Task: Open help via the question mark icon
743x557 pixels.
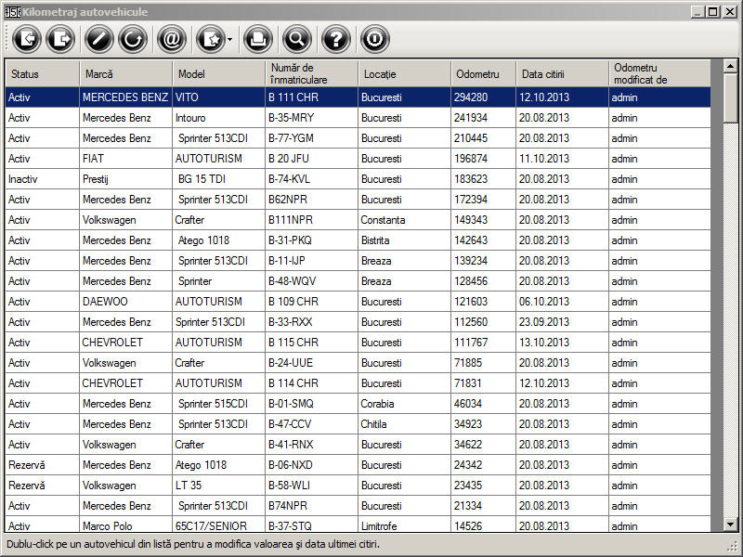Action: pyautogui.click(x=336, y=39)
